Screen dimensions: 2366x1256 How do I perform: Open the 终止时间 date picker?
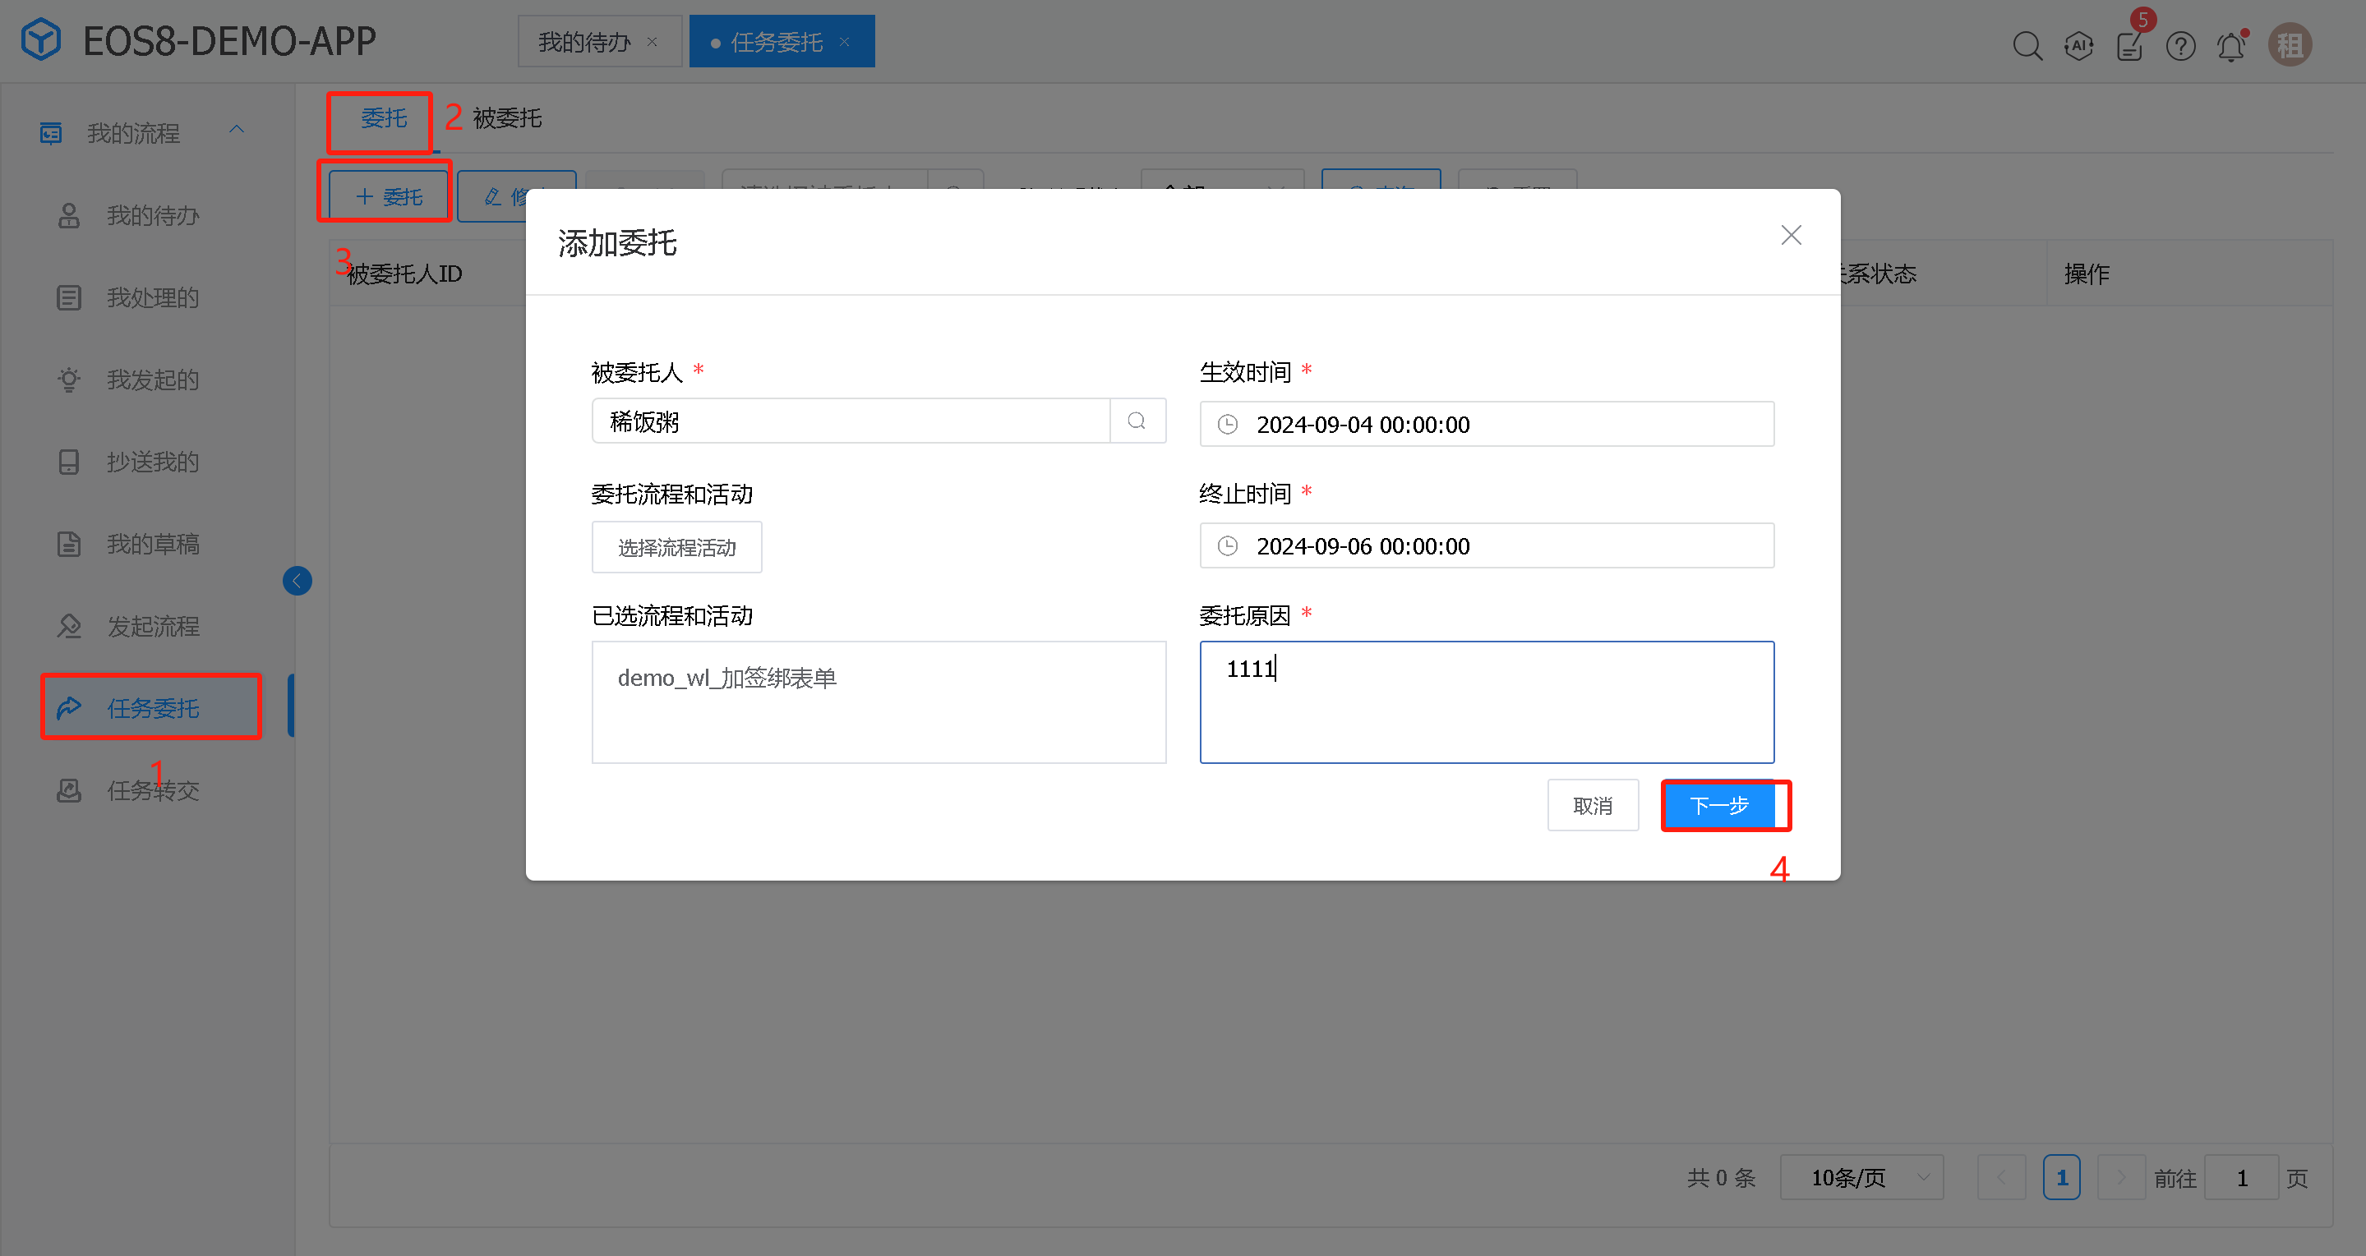point(1486,546)
